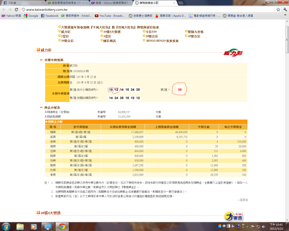This screenshot has width=289, height=231.
Task: Open the volume speaker tray icon
Action: point(264,226)
